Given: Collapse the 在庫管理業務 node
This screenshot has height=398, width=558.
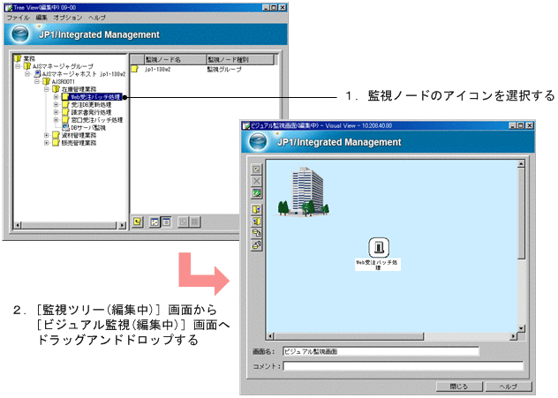Looking at the screenshot, I should tap(47, 89).
